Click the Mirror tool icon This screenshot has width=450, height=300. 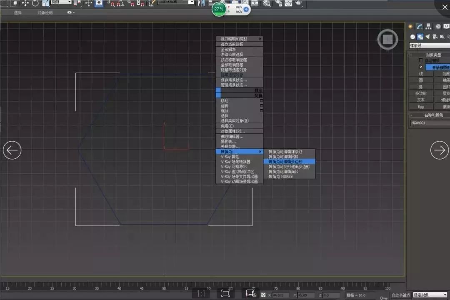(x=201, y=3)
